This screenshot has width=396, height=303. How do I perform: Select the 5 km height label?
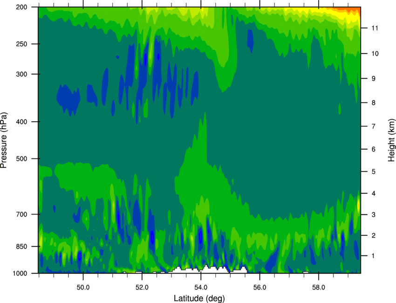pyautogui.click(x=374, y=172)
